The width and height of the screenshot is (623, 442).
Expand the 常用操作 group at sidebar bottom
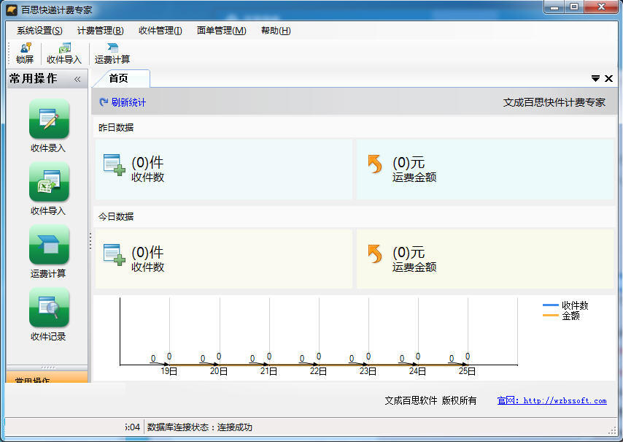pyautogui.click(x=47, y=378)
